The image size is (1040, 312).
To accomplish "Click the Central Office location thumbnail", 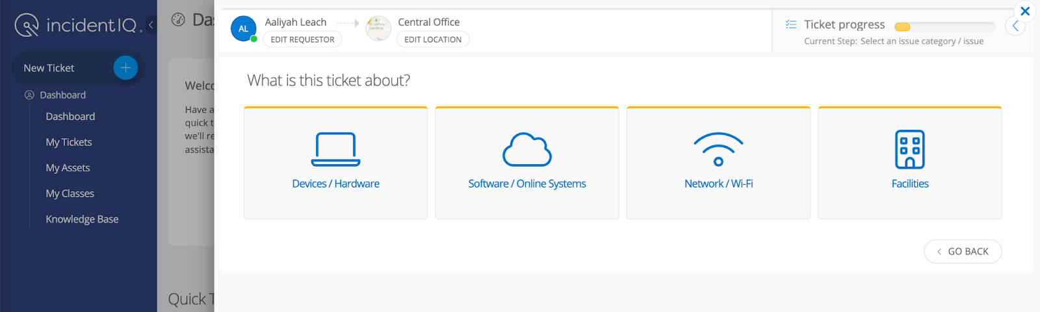I will (x=378, y=29).
